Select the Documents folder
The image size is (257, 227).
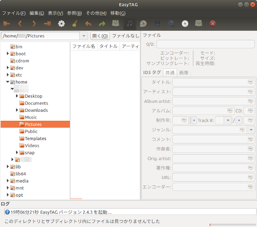pyautogui.click(x=36, y=103)
